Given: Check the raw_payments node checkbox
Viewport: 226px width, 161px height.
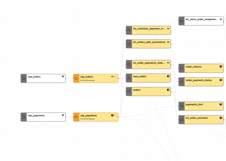Looking at the screenshot, I should pyautogui.click(x=24, y=117).
